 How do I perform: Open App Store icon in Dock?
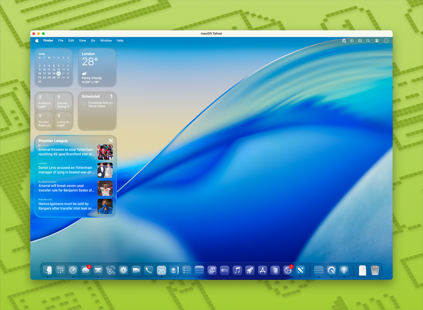263,270
